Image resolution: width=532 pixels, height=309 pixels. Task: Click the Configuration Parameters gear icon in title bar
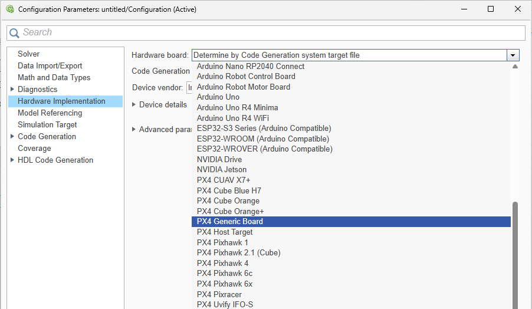(x=10, y=9)
